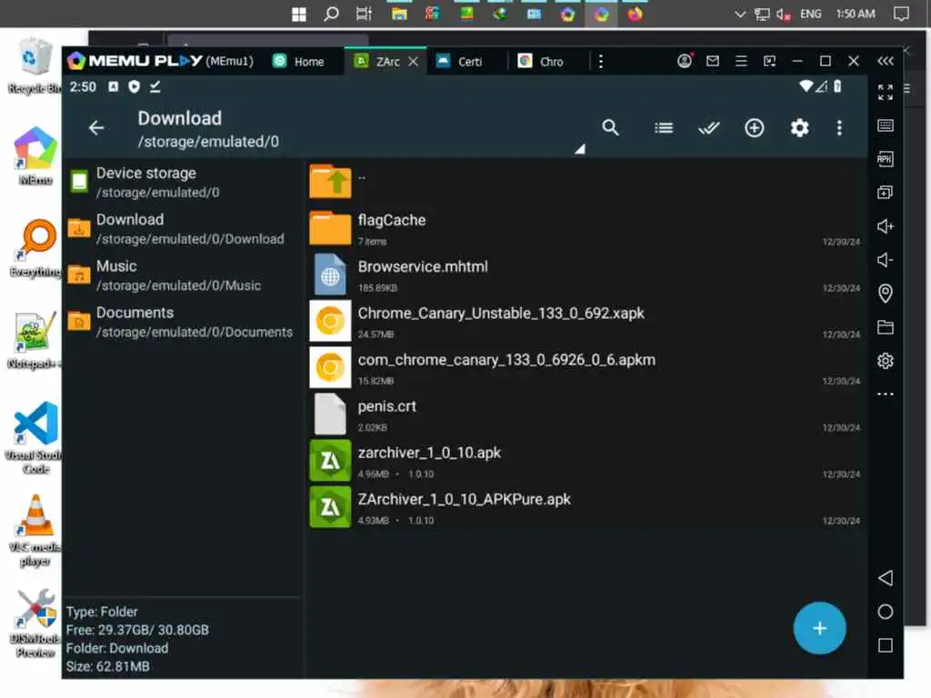The width and height of the screenshot is (931, 698).
Task: Click Chrome Canary xapk file icon
Action: (330, 321)
